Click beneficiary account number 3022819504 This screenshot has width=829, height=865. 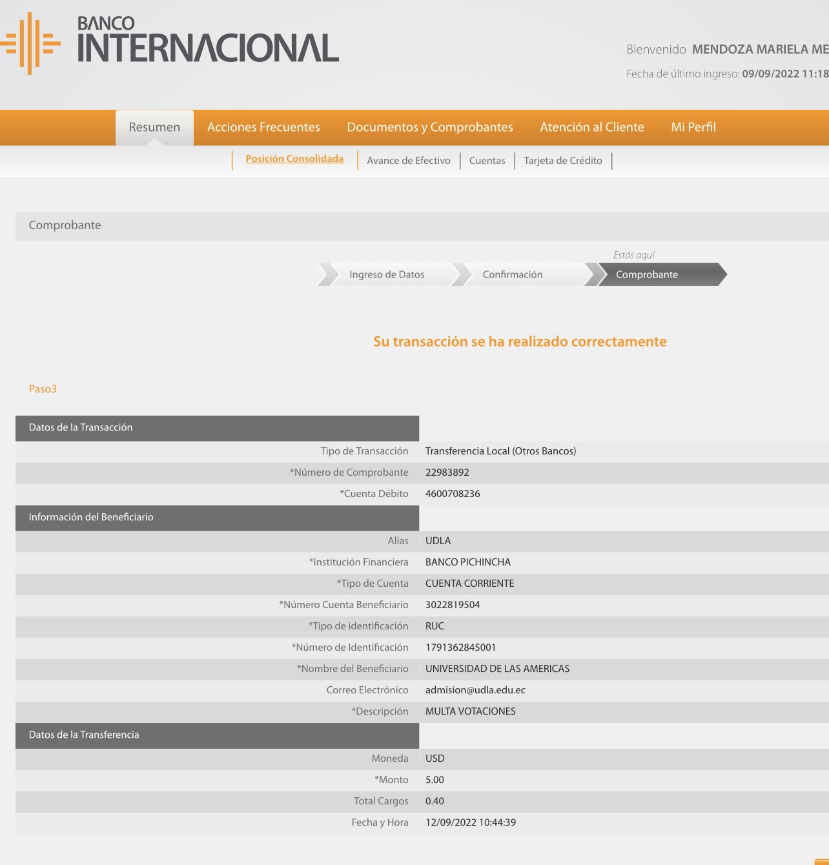(453, 605)
